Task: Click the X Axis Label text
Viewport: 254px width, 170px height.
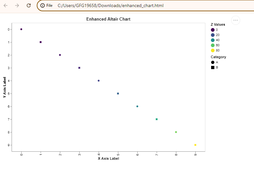Action: coord(108,159)
